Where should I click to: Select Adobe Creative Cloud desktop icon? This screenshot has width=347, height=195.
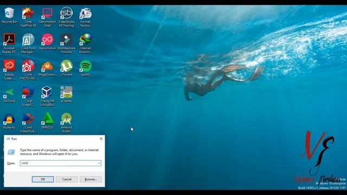[x=9, y=70]
